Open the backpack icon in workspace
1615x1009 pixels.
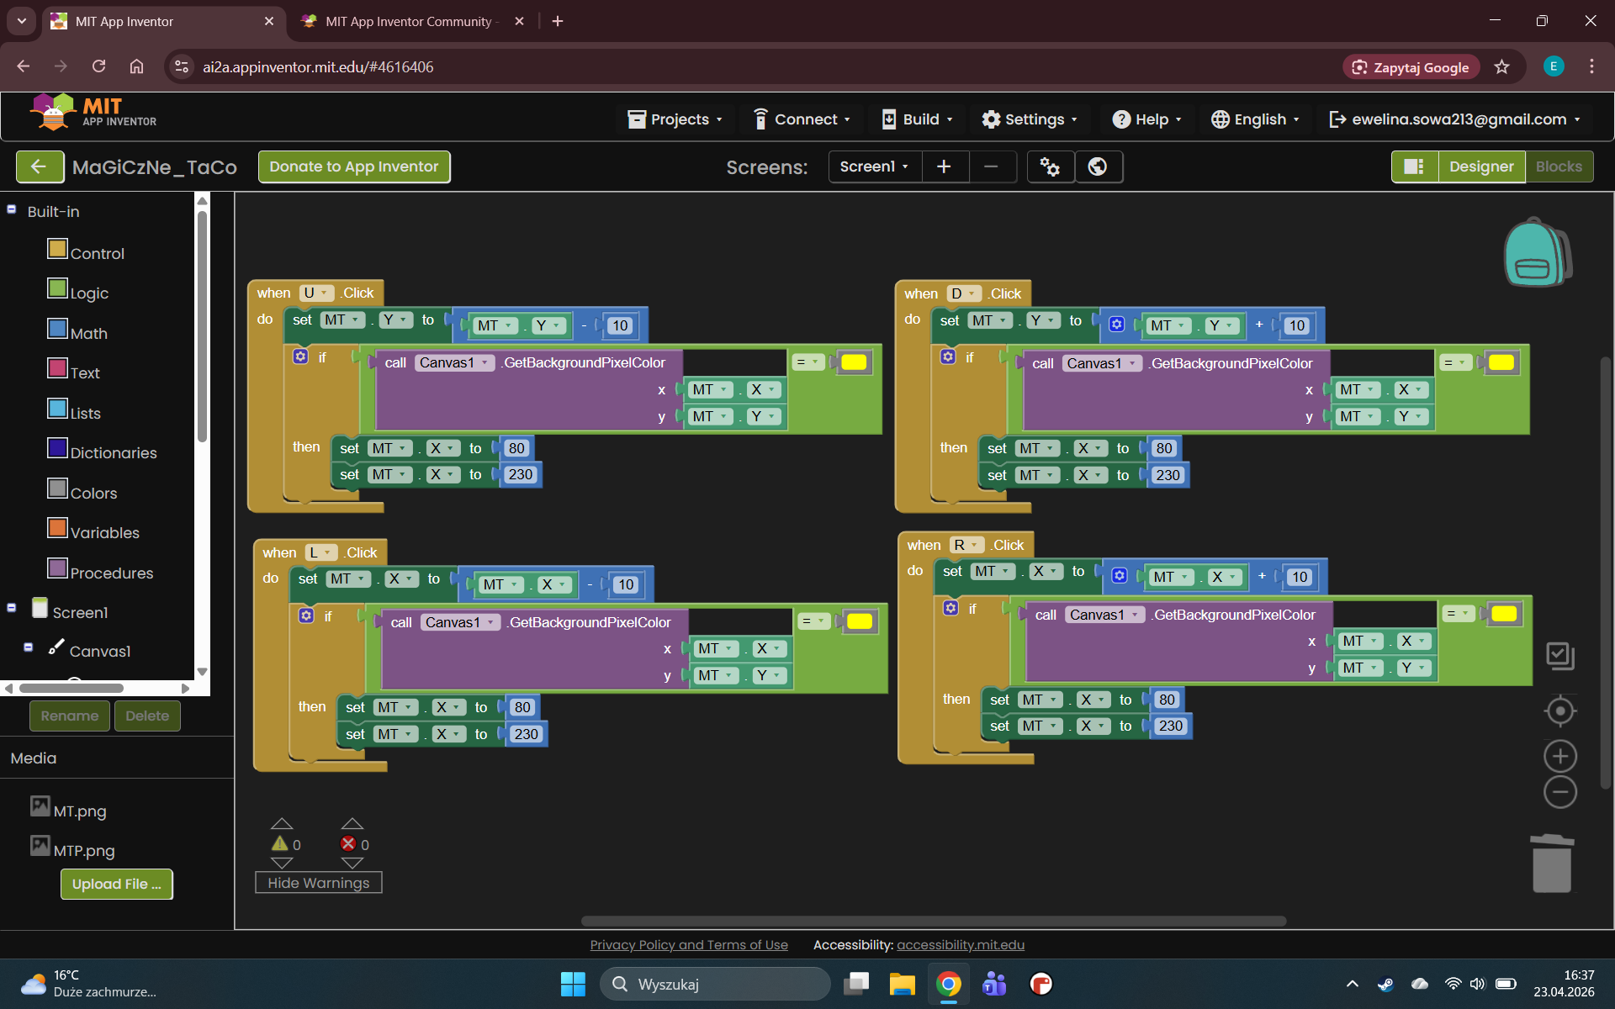(x=1536, y=253)
